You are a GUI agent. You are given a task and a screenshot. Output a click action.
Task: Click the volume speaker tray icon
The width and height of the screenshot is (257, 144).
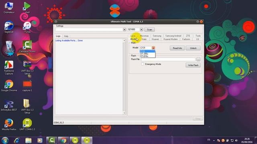click(x=237, y=140)
